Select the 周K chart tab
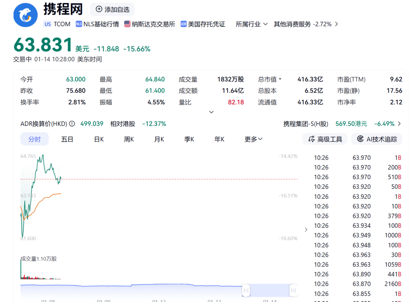410x302 pixels. coord(129,139)
